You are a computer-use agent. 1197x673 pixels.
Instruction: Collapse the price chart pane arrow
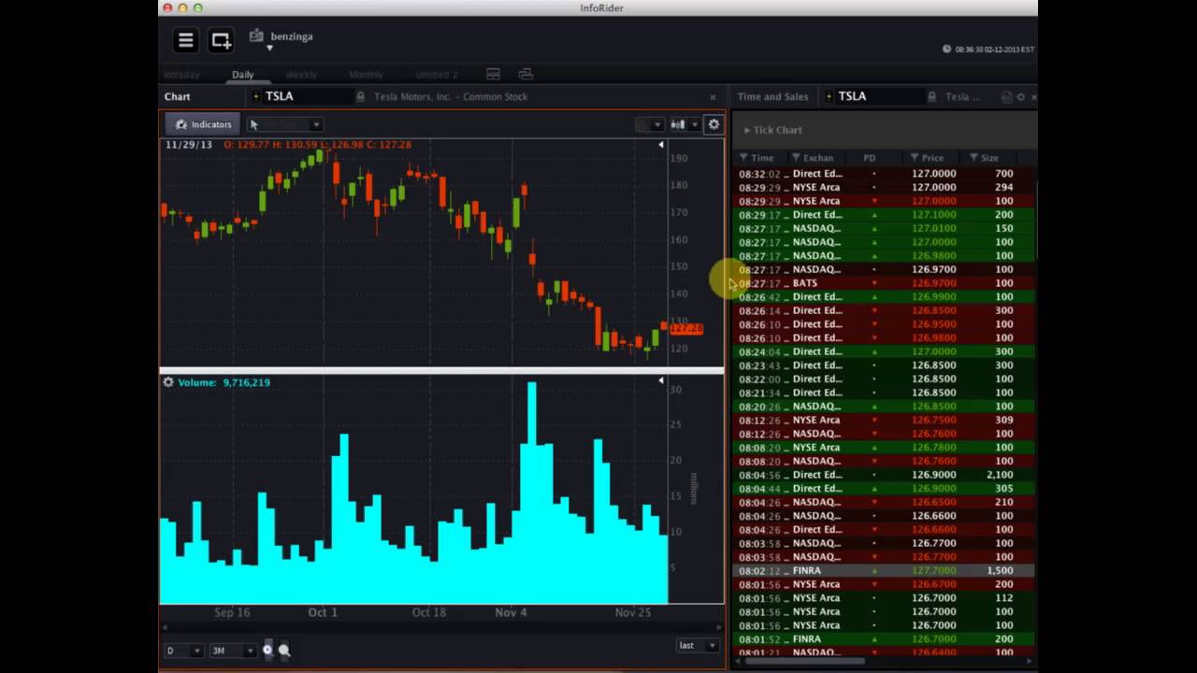click(661, 145)
